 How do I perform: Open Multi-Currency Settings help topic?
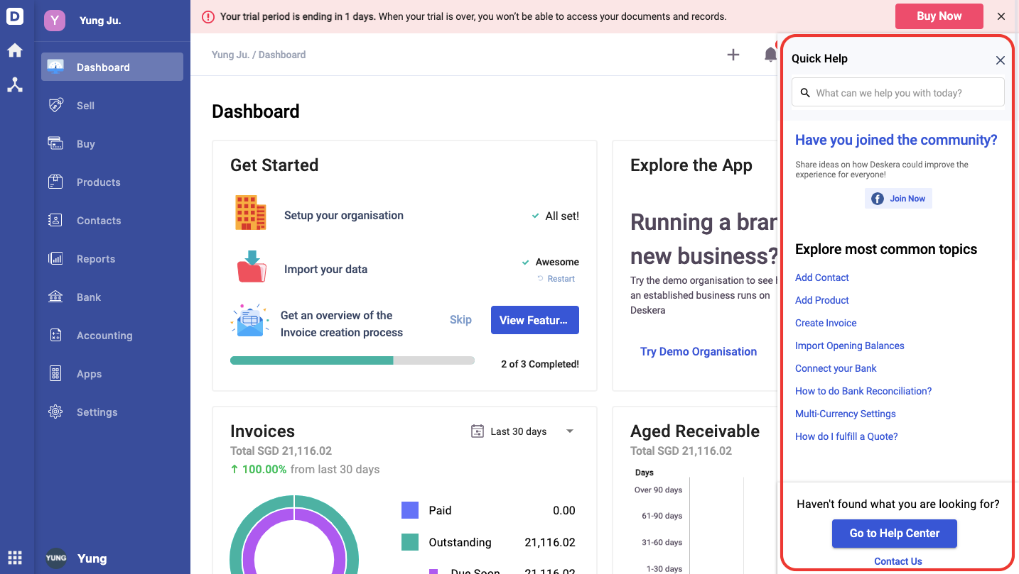click(x=845, y=414)
